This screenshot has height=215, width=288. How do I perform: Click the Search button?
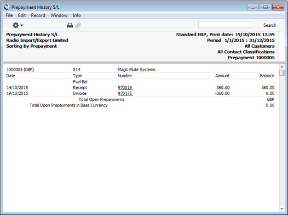[269, 25]
